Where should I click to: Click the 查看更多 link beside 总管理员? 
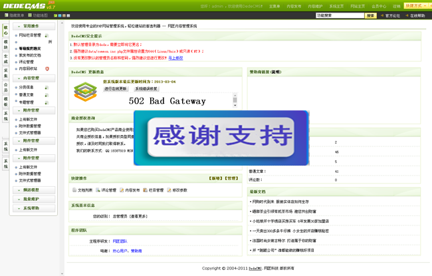pos(139,216)
